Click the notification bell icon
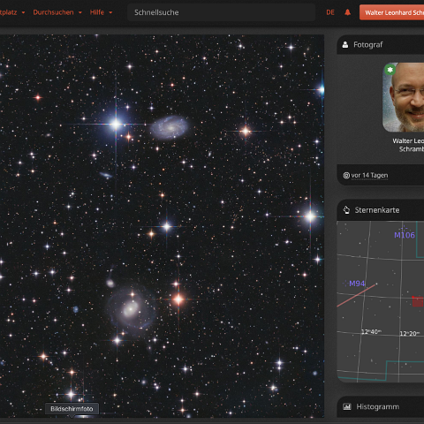The height and width of the screenshot is (424, 424). (347, 12)
